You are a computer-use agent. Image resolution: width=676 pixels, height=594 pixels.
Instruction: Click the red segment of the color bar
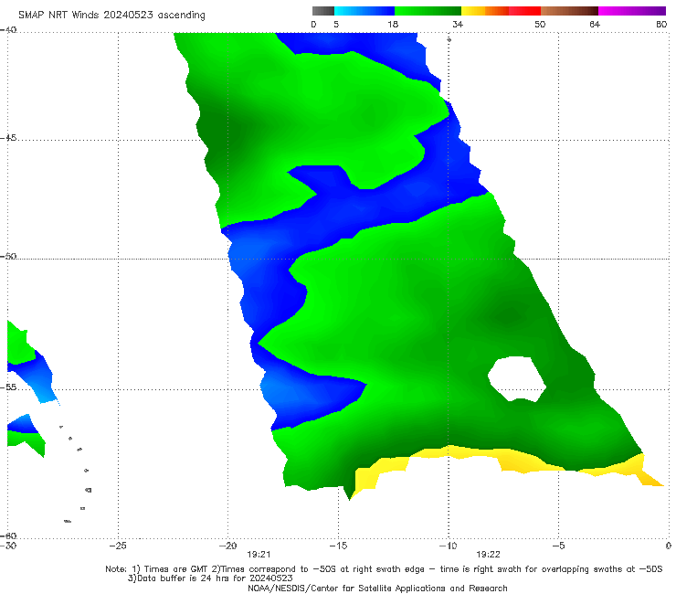pos(524,11)
